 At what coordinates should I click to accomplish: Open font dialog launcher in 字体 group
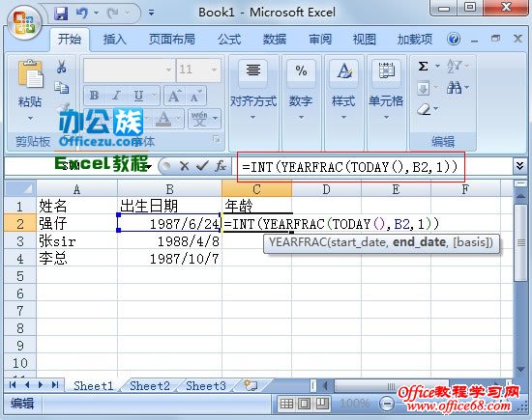216,139
